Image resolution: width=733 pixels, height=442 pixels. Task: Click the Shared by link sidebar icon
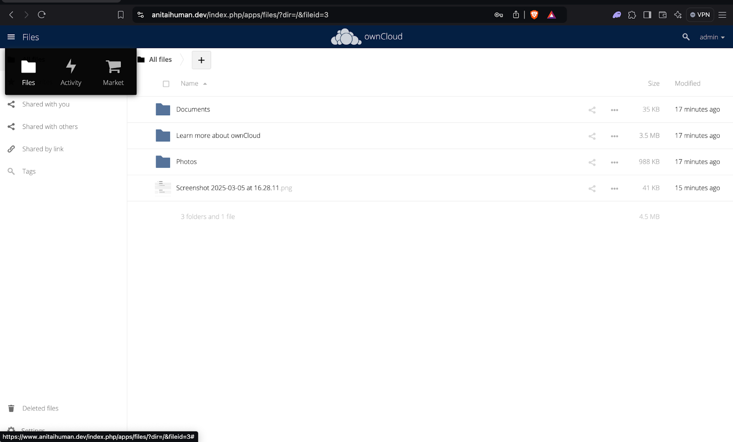[11, 149]
